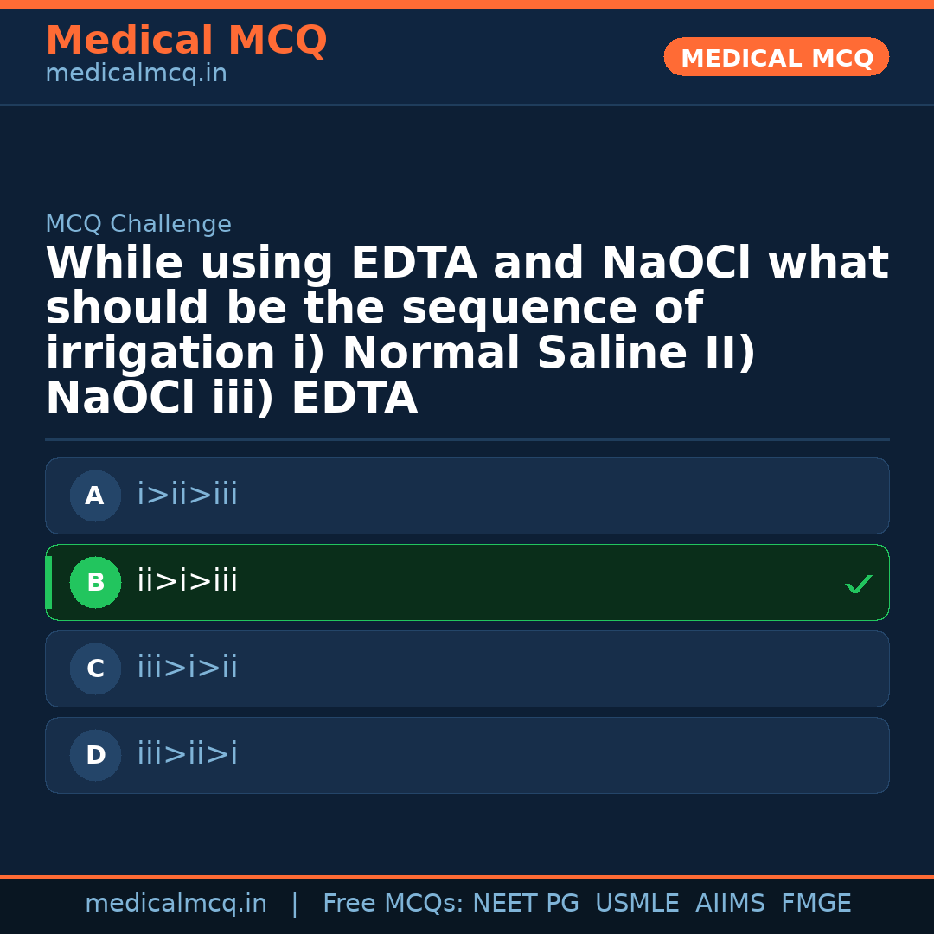Click the EDTA and NaOCl question text

pos(467,330)
